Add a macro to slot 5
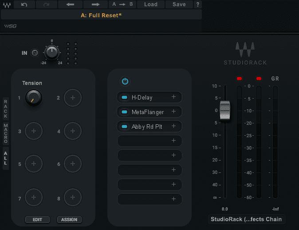 (x=34, y=164)
